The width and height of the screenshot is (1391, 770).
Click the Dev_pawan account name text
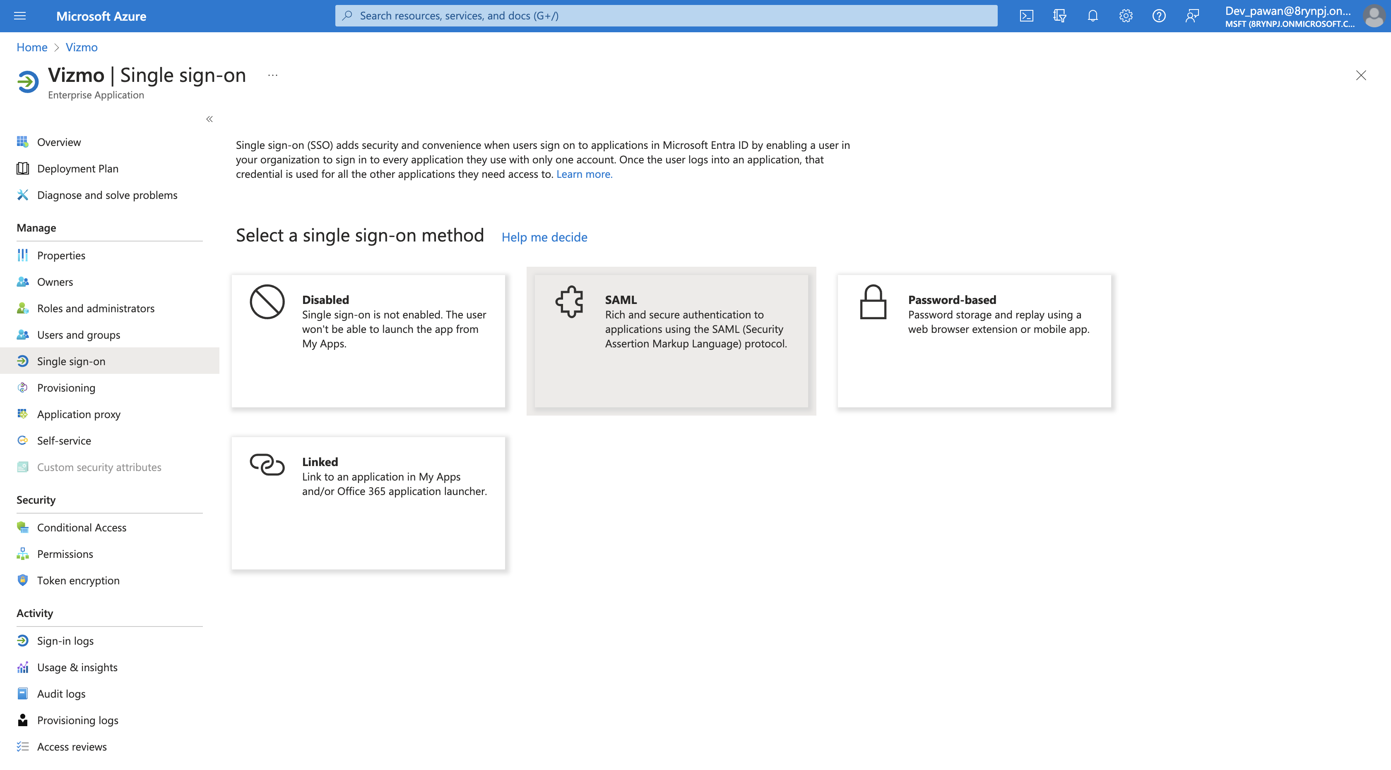1288,11
